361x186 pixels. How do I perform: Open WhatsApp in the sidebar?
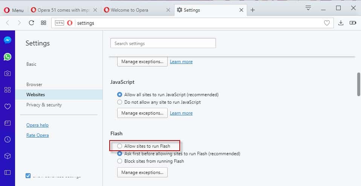click(8, 57)
